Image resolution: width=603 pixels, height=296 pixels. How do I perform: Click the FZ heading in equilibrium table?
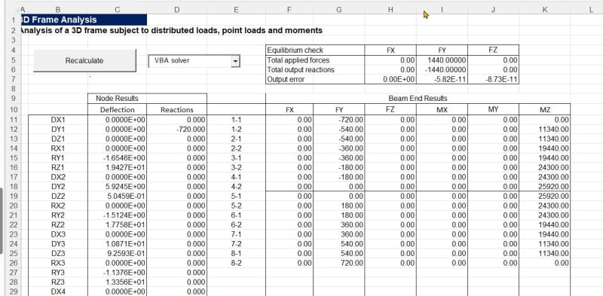[494, 50]
